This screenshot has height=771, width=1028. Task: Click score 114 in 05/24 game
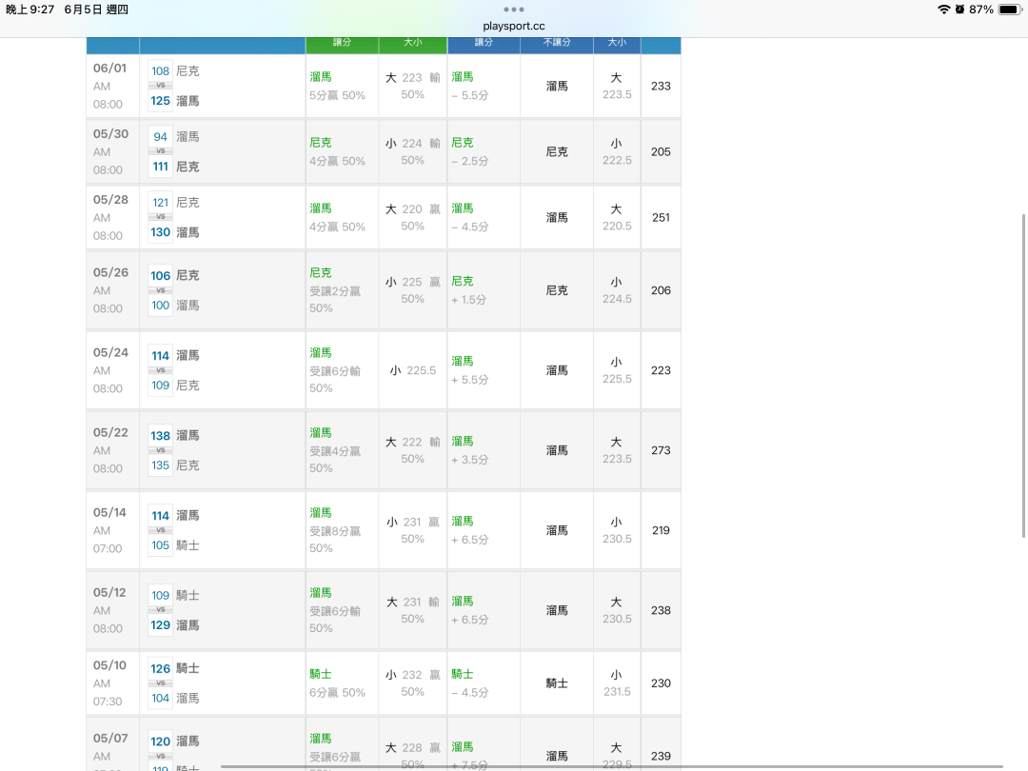pyautogui.click(x=160, y=355)
